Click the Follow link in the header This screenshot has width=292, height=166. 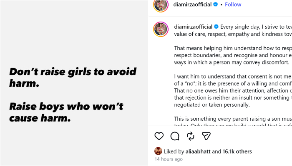[233, 5]
